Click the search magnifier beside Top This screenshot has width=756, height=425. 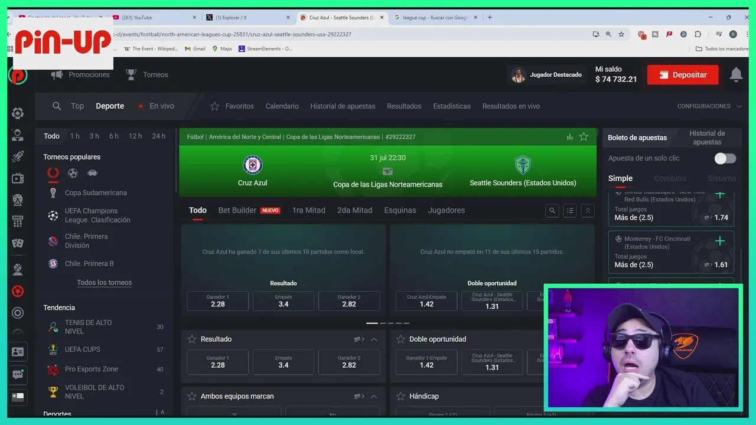(57, 106)
